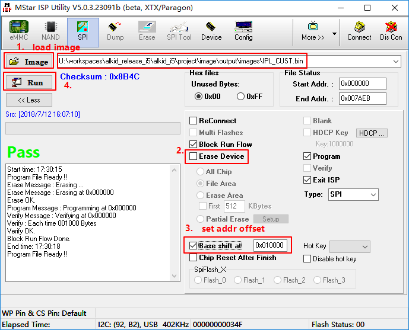Toggle the Base shift at checkbox
The height and width of the screenshot is (330, 409).
pos(194,245)
